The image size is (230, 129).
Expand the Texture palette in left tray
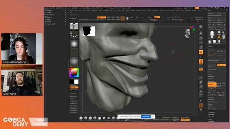point(49,17)
